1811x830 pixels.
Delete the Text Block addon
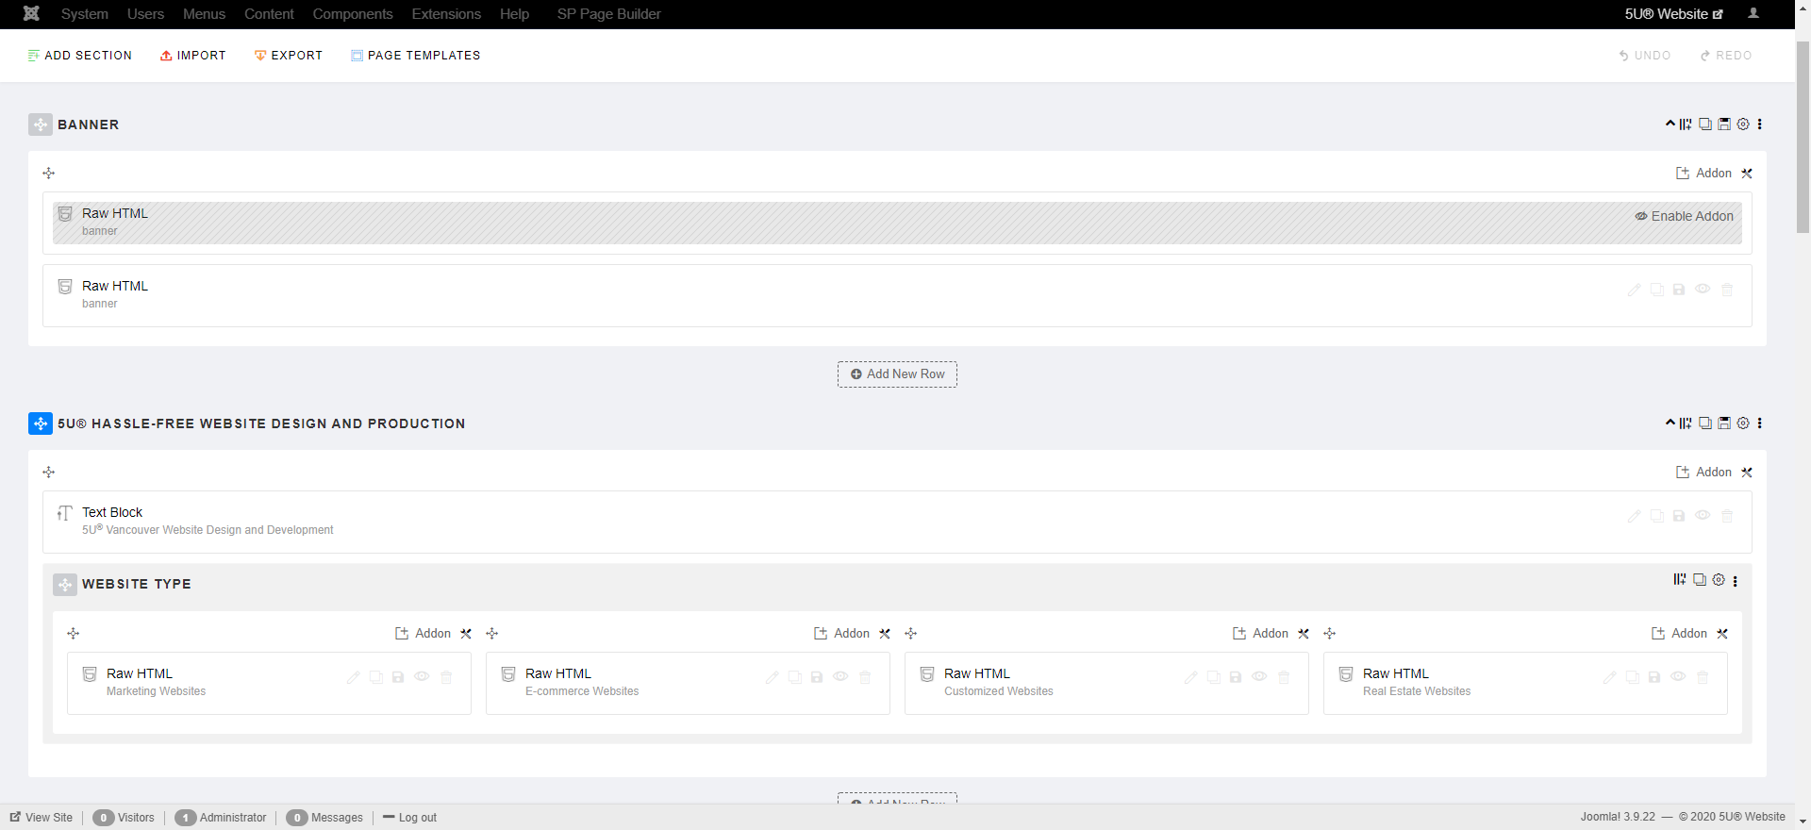point(1727,516)
